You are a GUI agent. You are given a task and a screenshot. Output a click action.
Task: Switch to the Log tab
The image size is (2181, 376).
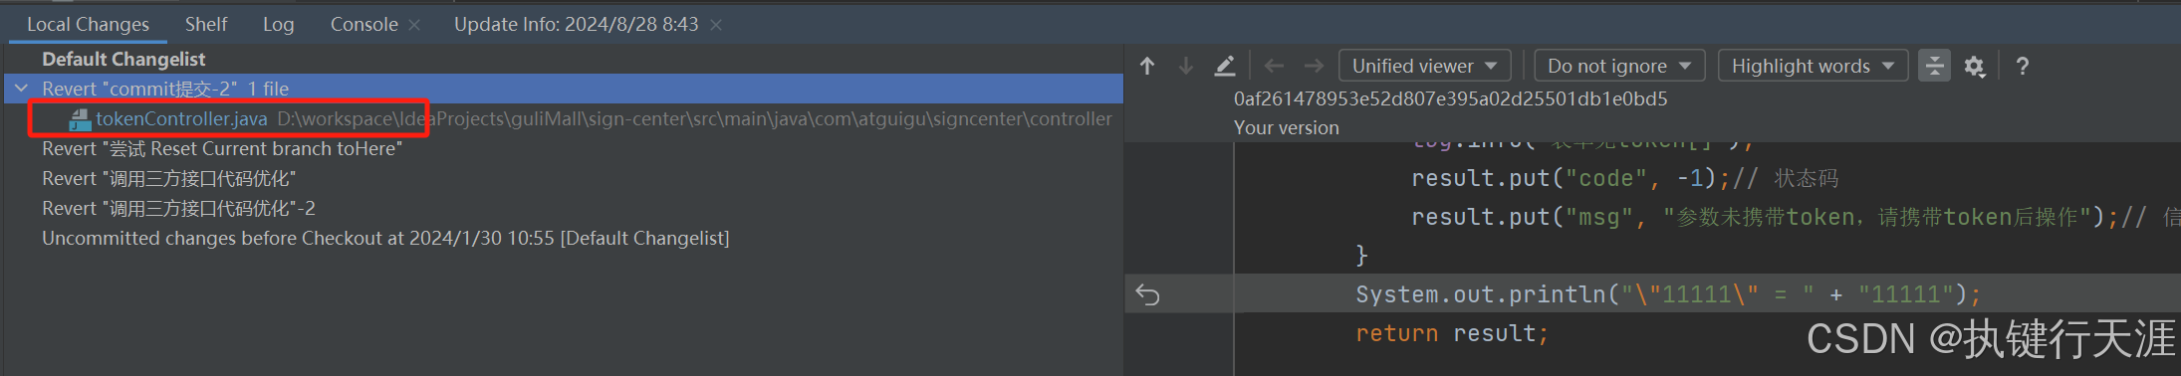(x=279, y=24)
